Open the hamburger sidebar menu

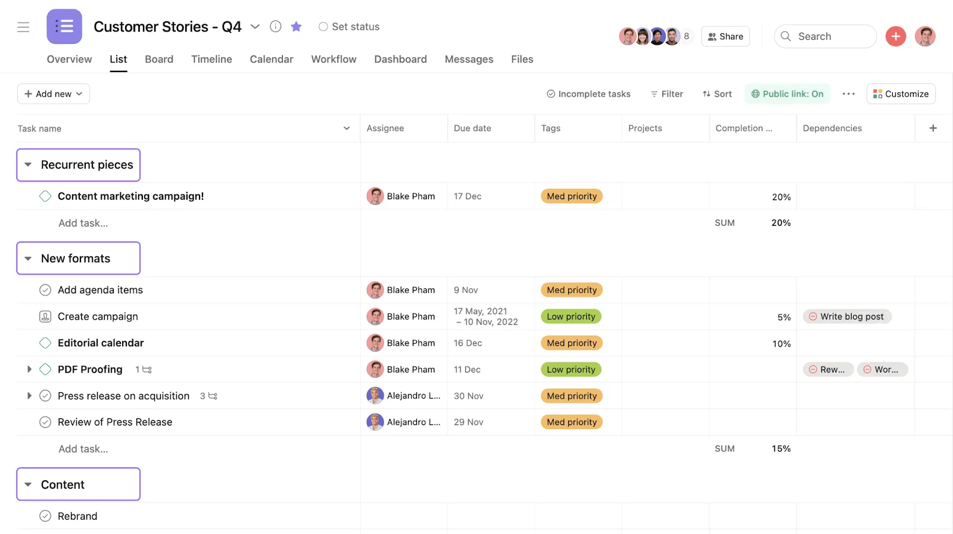pyautogui.click(x=23, y=27)
